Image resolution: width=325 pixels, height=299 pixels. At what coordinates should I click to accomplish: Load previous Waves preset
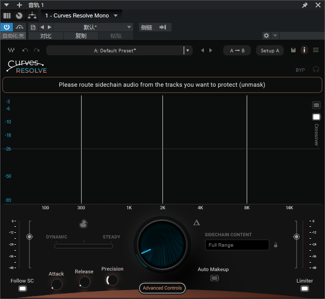pos(202,50)
